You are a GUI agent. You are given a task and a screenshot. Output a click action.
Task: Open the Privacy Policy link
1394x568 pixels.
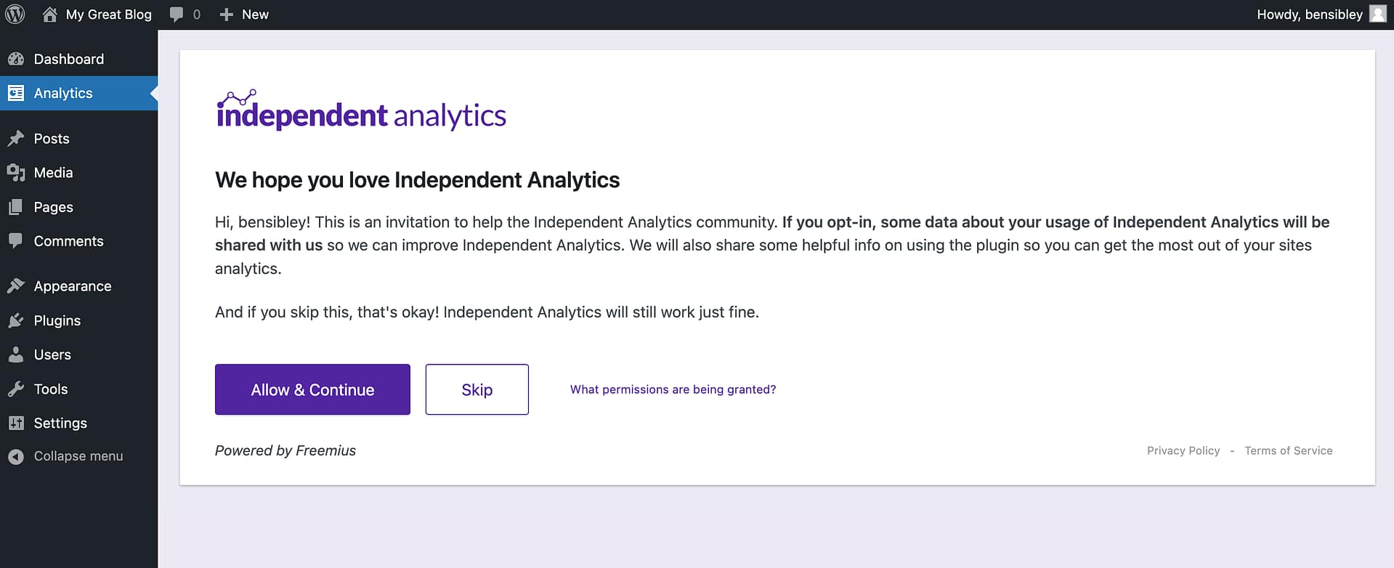pos(1183,450)
